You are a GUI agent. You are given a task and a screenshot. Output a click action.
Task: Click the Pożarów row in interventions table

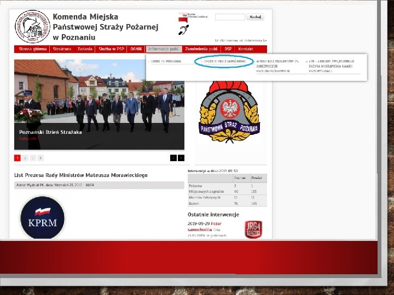pyautogui.click(x=228, y=186)
